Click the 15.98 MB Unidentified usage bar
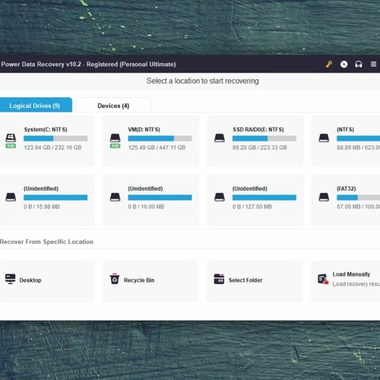Image resolution: width=380 pixels, height=380 pixels. 55,198
